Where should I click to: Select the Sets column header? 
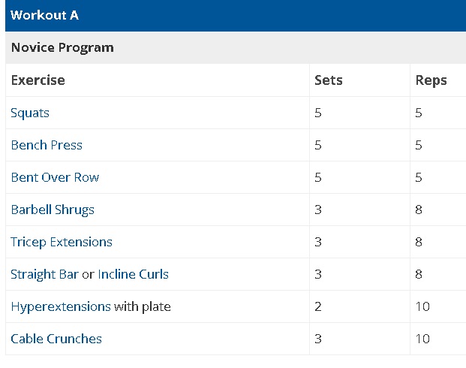[x=329, y=80]
